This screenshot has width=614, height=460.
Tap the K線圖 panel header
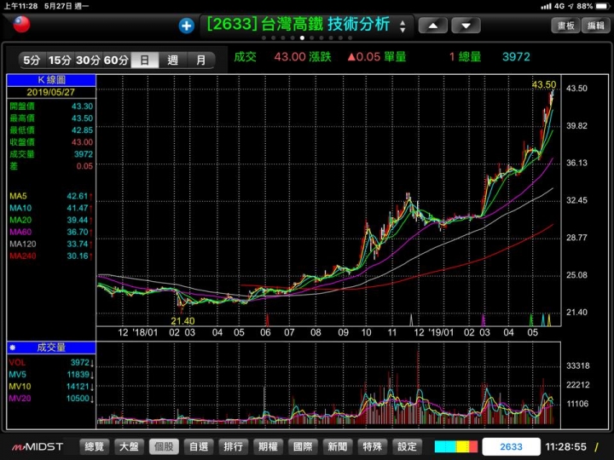click(x=51, y=80)
